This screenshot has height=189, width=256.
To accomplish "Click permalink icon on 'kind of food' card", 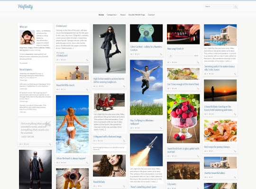I will pos(198,89).
